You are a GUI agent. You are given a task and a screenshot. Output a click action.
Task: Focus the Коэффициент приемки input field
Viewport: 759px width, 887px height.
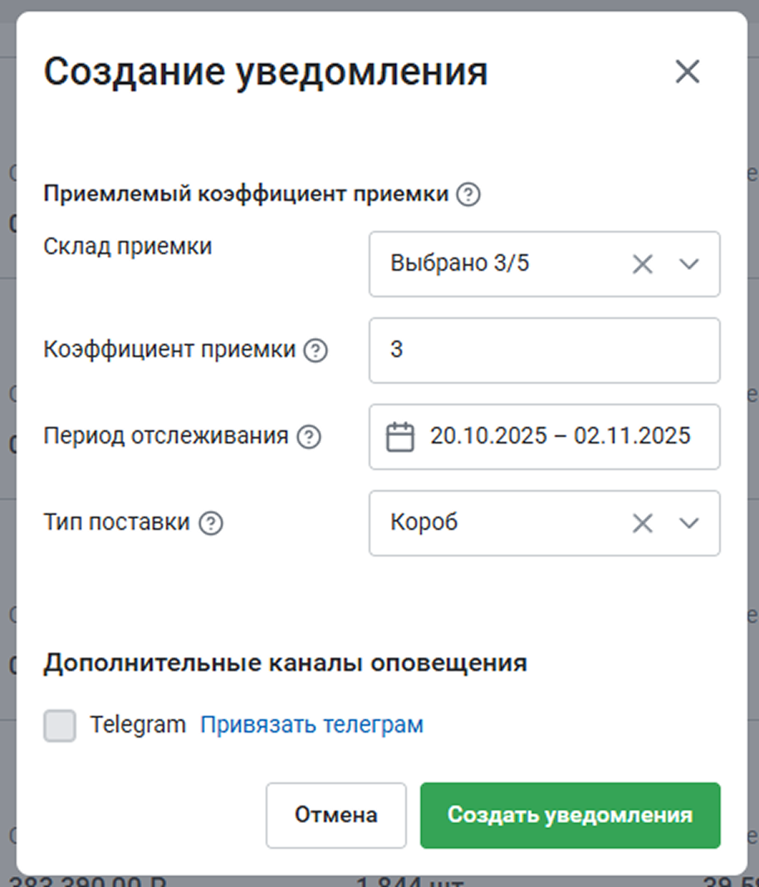tap(544, 350)
